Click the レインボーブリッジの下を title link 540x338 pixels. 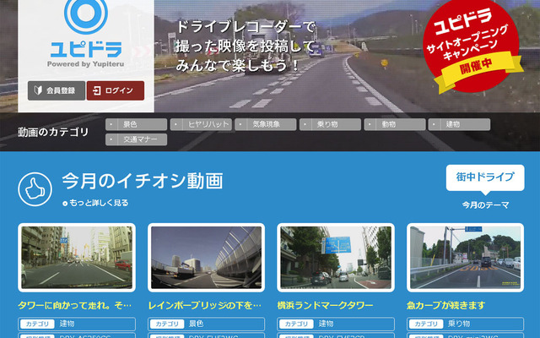(204, 305)
